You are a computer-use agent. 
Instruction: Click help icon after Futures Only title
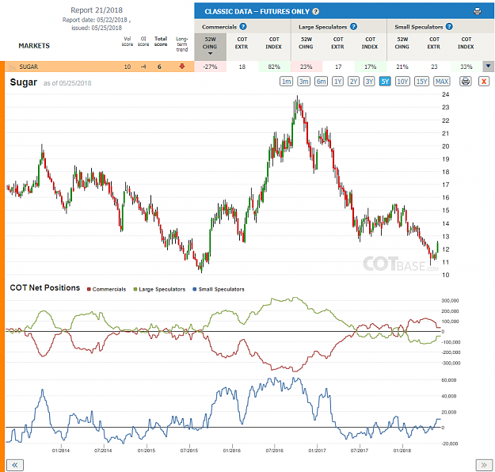pos(316,12)
